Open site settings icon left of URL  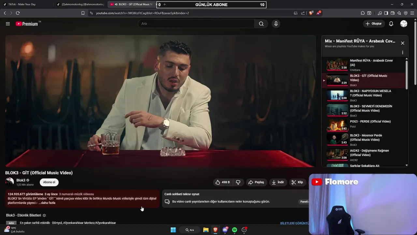point(91,13)
